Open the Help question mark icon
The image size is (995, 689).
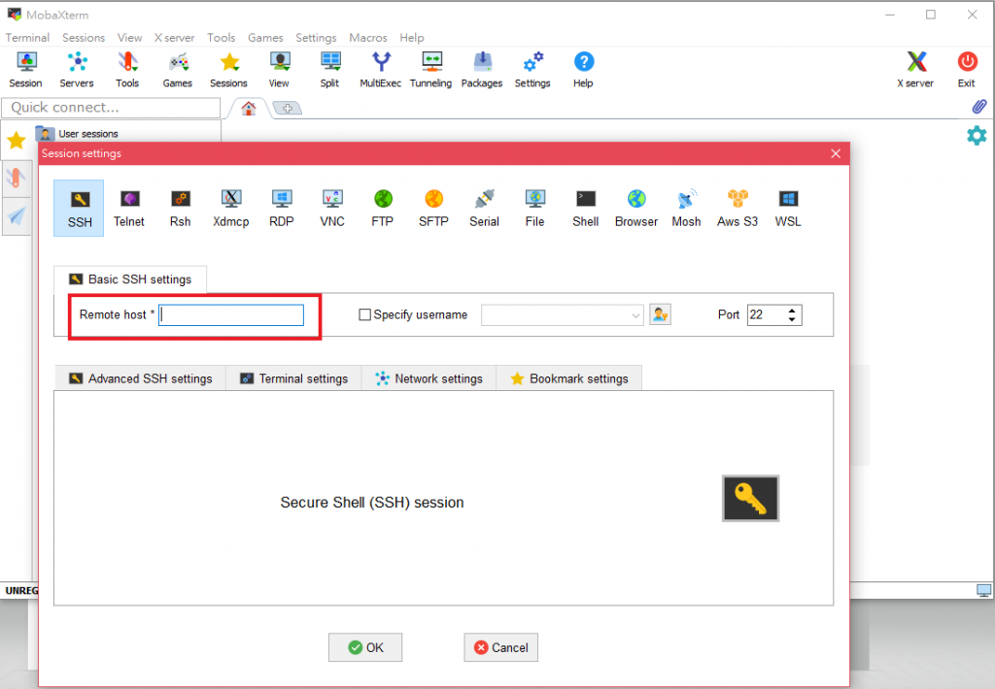[583, 70]
